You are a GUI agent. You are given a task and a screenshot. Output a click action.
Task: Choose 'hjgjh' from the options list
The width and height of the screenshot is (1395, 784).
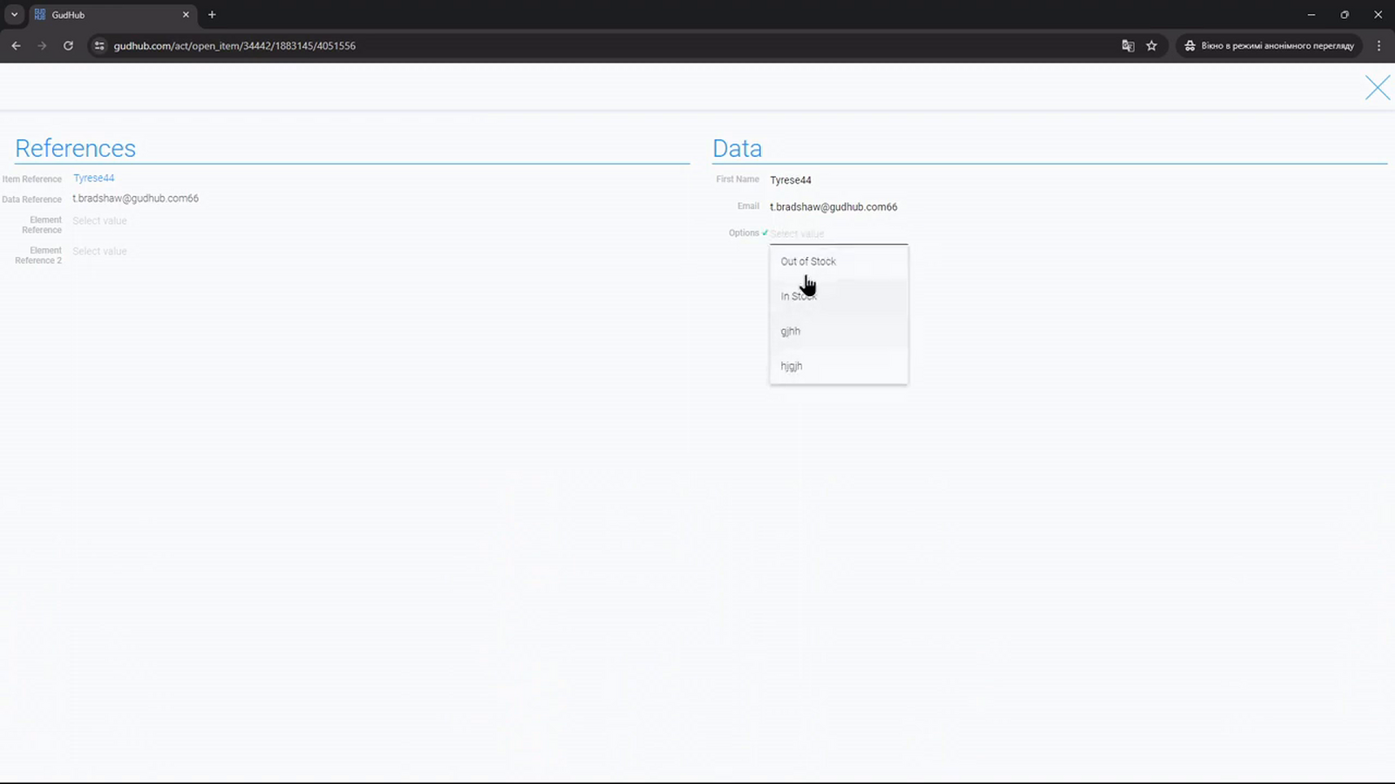(839, 366)
